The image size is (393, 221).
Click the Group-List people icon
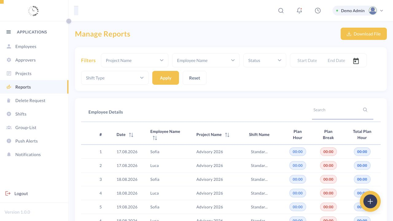tap(9, 127)
